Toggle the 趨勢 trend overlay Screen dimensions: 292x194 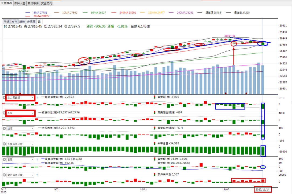[x=22, y=22]
